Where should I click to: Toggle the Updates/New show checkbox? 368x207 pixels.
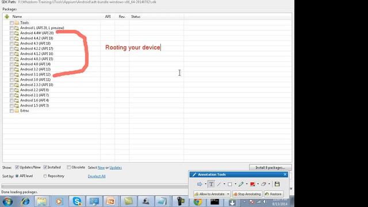tap(17, 167)
